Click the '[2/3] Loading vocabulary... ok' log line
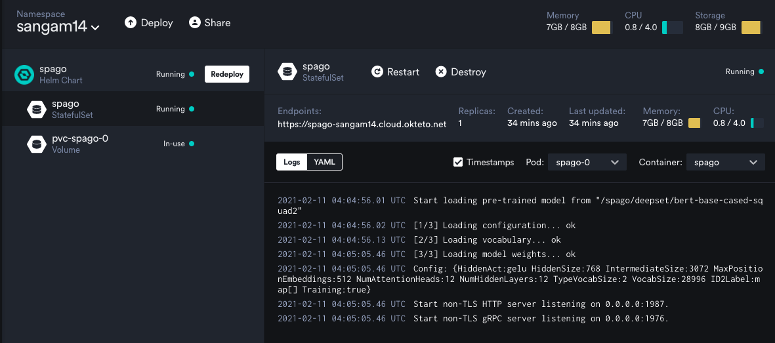The image size is (775, 343). click(x=419, y=239)
